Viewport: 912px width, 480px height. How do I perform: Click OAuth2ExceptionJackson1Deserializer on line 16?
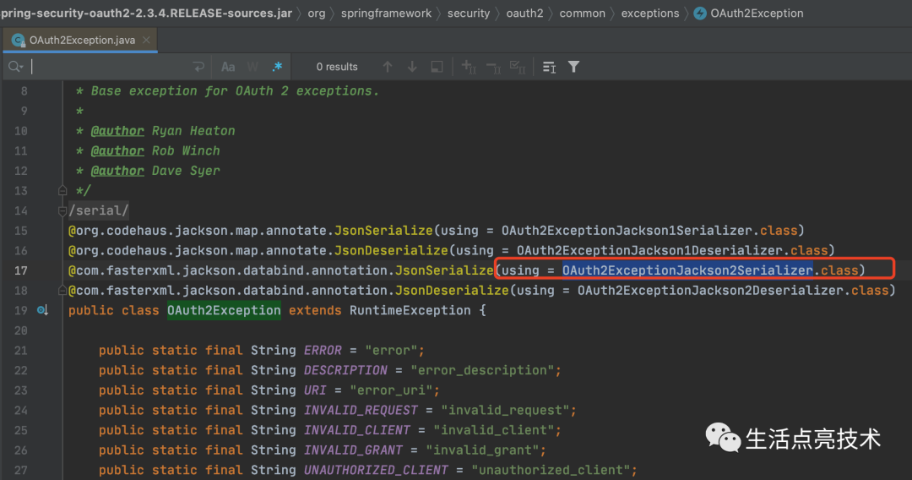[x=649, y=250]
